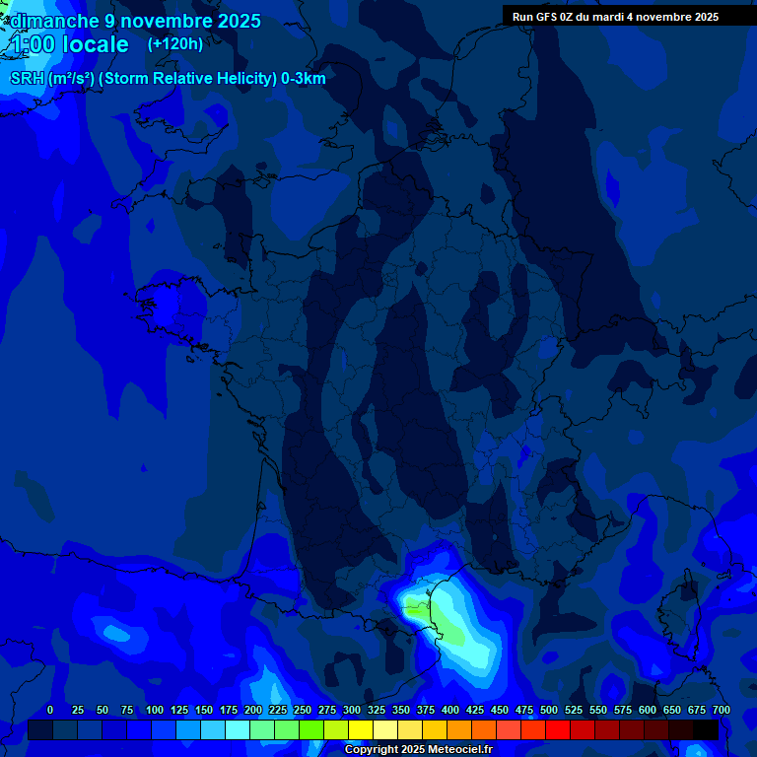Click the SRH Storm Relative Helicity title

coord(168,78)
